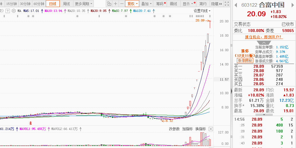
Task: Switch to the 15分钟 period tab
Action: tap(12, 3)
